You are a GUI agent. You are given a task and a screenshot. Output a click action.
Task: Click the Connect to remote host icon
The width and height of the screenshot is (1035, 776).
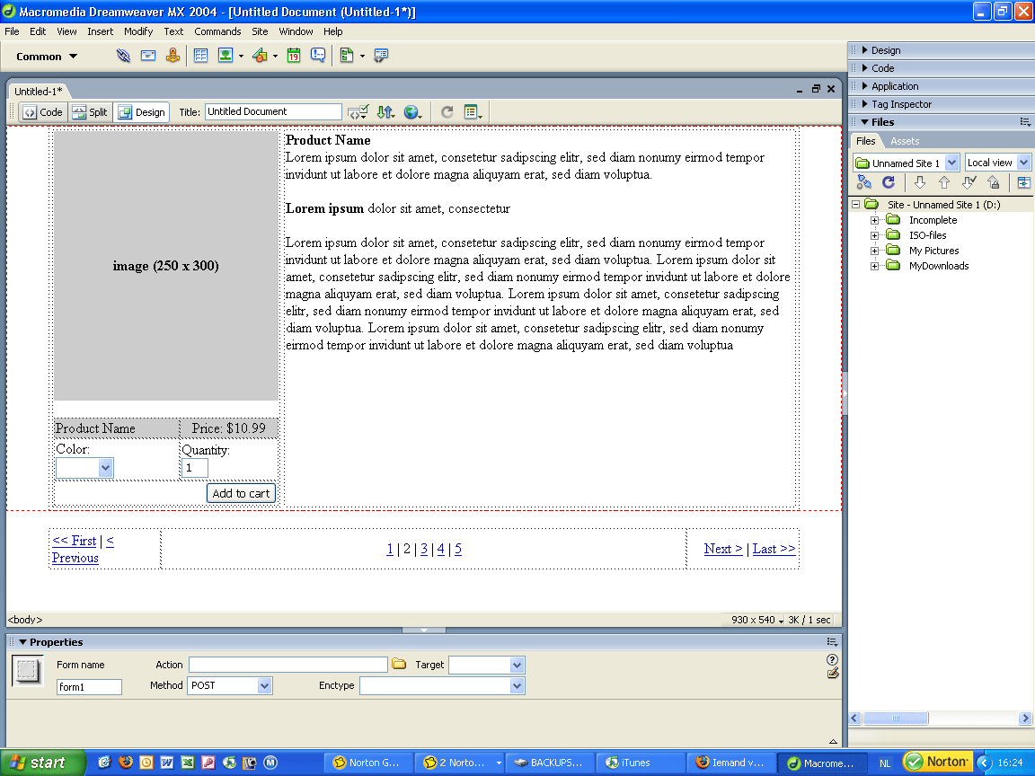point(864,182)
